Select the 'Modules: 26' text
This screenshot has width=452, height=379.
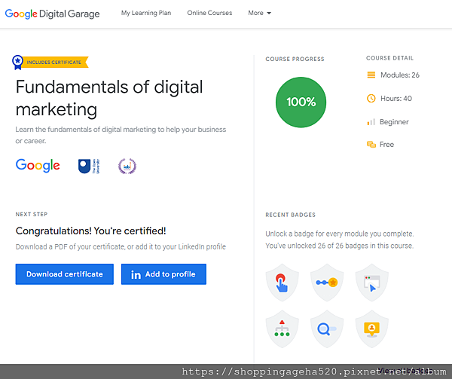(x=400, y=75)
